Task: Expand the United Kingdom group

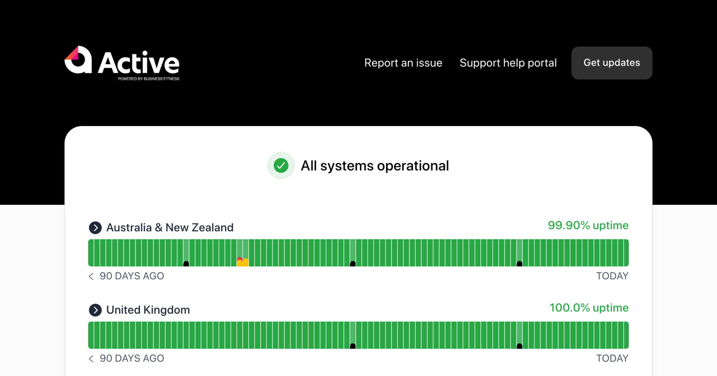Action: pos(95,310)
